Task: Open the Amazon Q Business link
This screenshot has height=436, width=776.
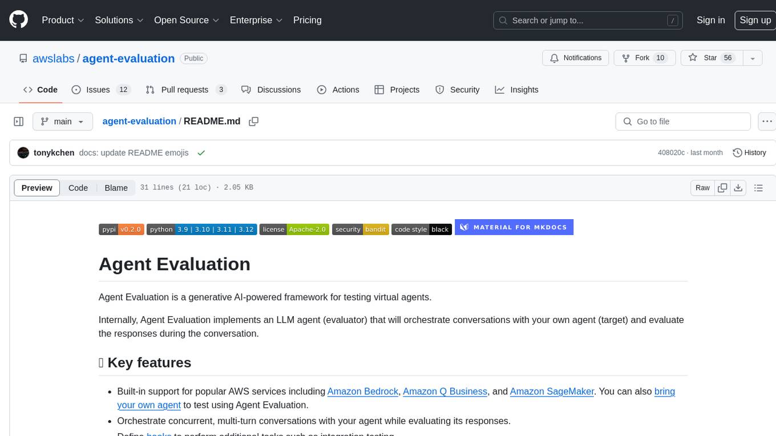Action: pyautogui.click(x=445, y=391)
